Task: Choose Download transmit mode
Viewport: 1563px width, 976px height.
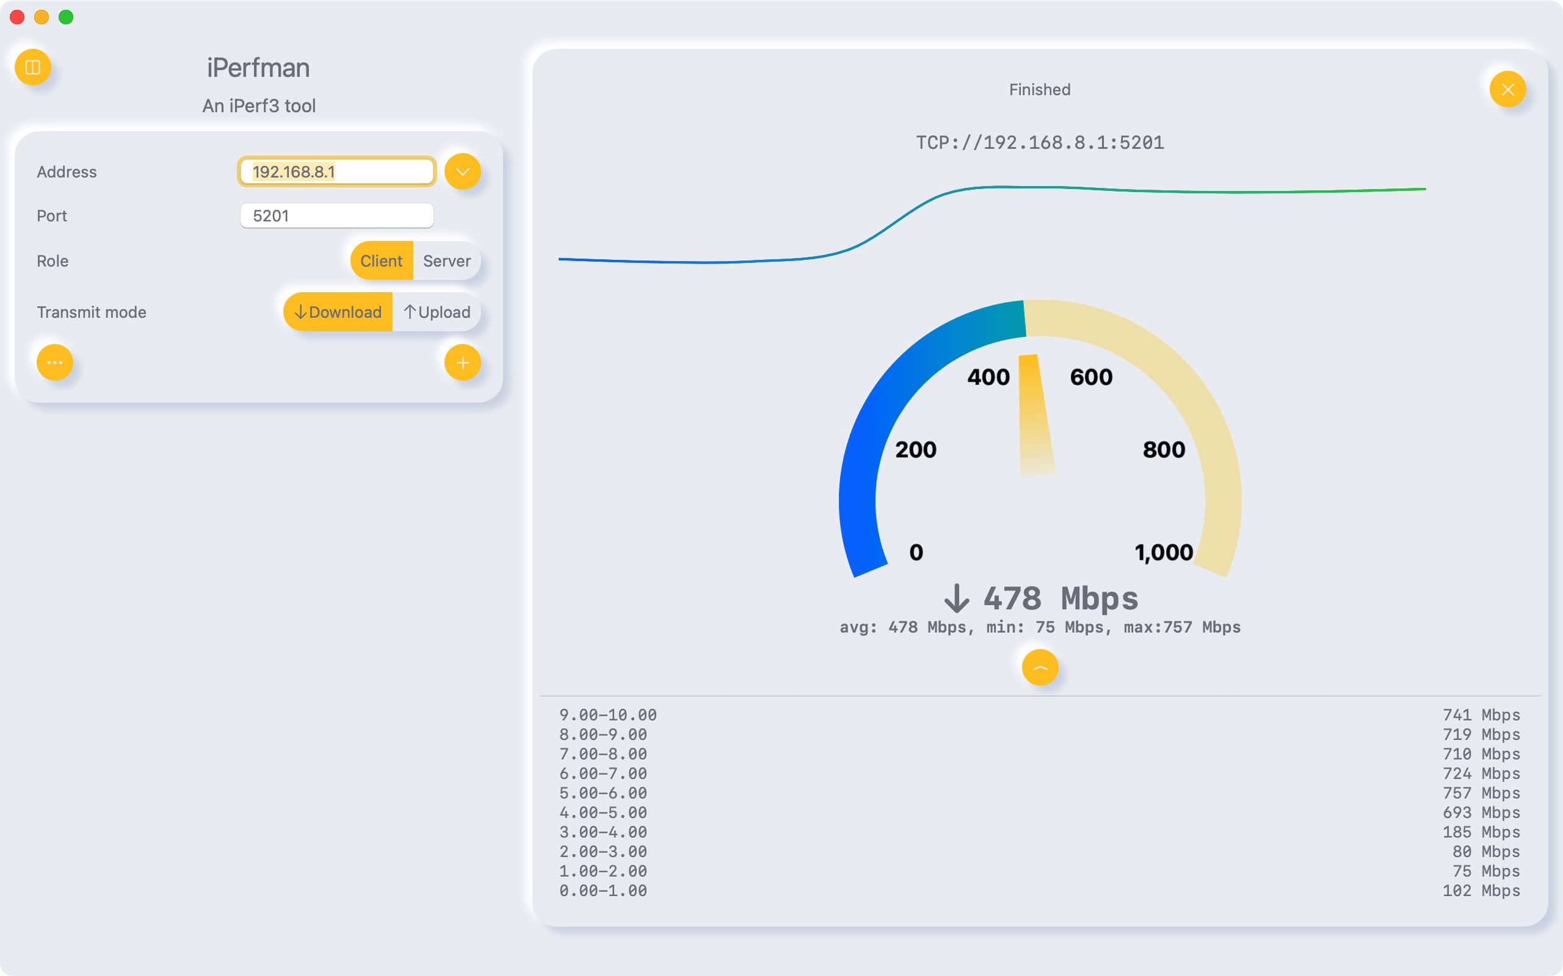Action: coord(338,312)
